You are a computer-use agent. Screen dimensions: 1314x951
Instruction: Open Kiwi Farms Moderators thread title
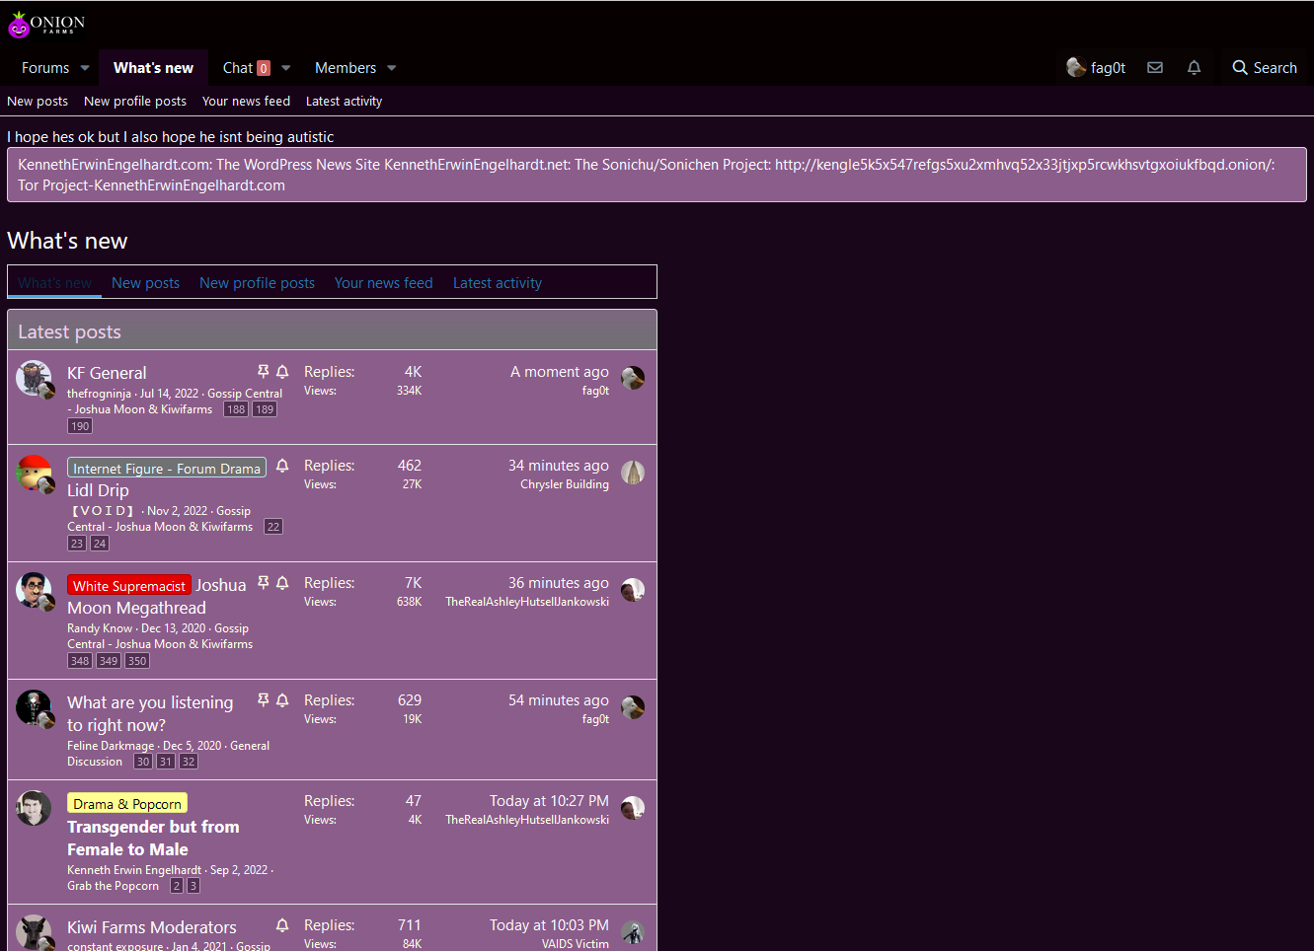[152, 927]
